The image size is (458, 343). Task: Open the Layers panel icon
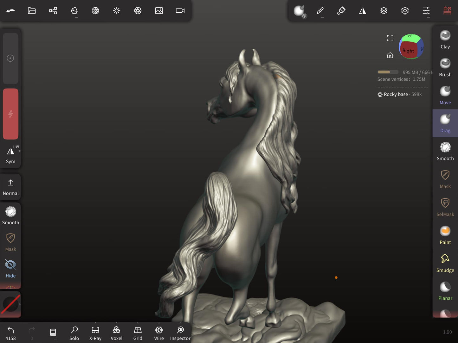click(384, 11)
